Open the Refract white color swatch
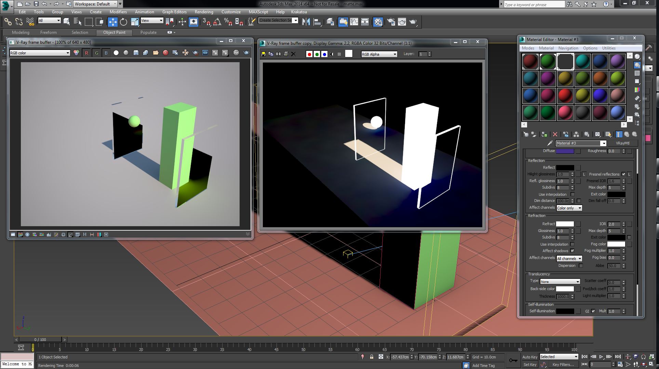 [x=565, y=224]
